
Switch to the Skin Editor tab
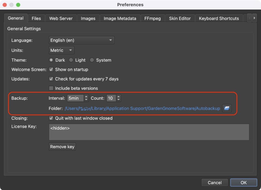click(x=180, y=18)
